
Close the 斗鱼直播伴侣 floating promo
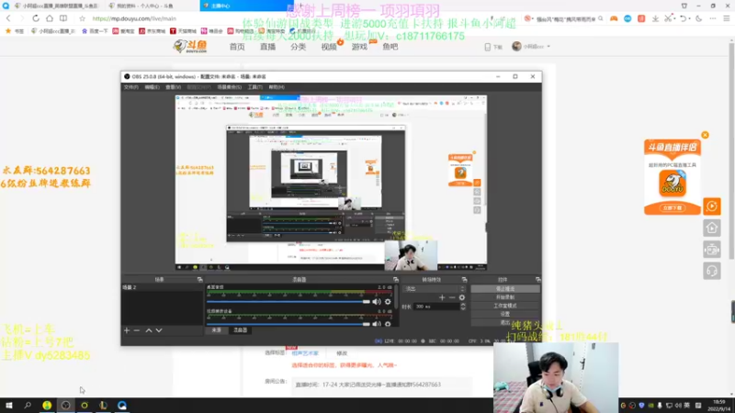pyautogui.click(x=705, y=135)
